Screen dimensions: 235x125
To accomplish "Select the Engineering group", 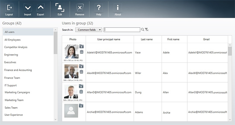I will (11, 55).
